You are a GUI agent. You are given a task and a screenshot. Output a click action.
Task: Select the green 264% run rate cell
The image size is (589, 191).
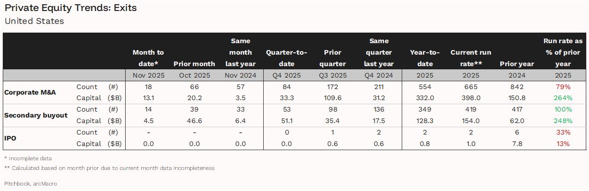(563, 98)
